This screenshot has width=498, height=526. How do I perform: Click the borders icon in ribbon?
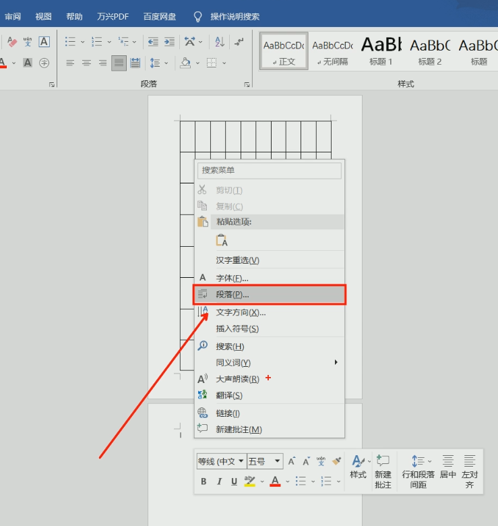[212, 63]
